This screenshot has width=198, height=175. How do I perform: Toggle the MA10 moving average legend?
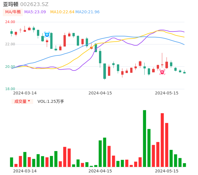tap(62, 12)
